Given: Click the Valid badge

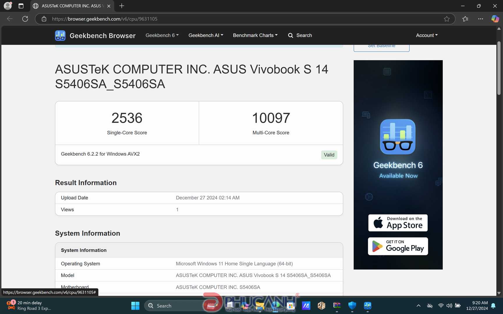Looking at the screenshot, I should click(x=329, y=155).
